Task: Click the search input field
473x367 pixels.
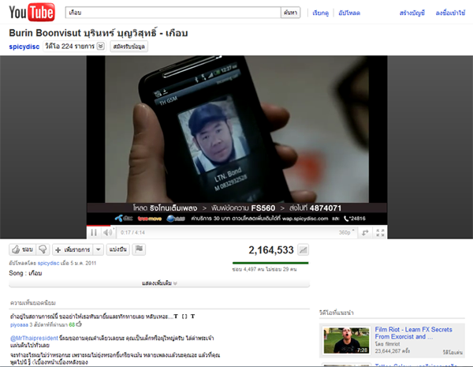Action: 173,13
